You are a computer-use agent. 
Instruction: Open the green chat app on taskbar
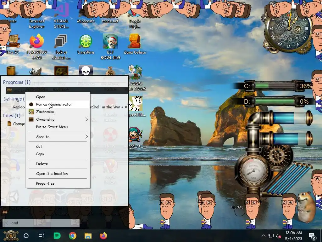point(57,236)
